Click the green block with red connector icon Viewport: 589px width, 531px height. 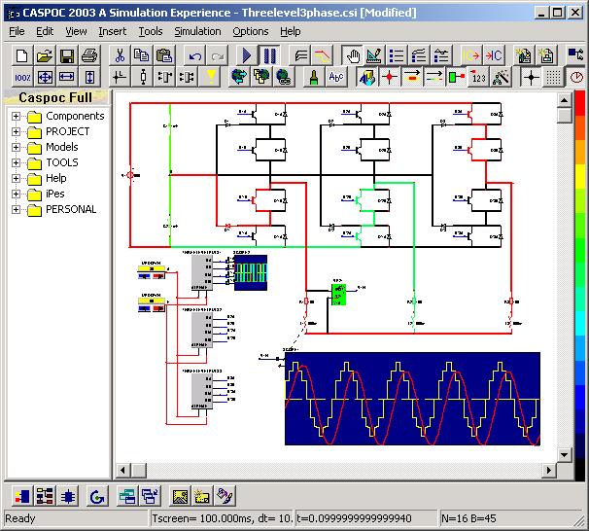pos(456,78)
